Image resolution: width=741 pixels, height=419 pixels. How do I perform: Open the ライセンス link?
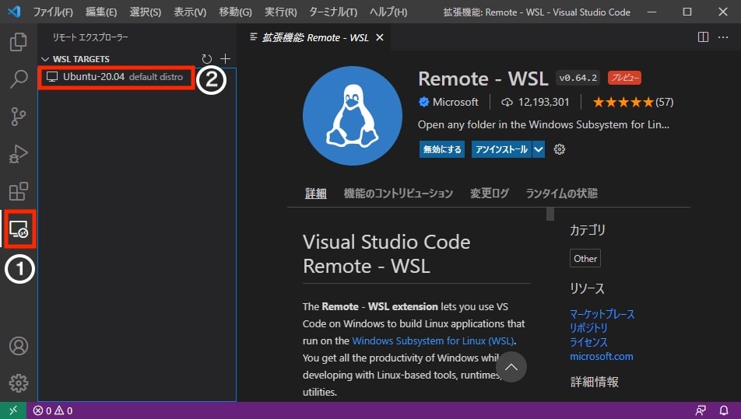pyautogui.click(x=588, y=342)
